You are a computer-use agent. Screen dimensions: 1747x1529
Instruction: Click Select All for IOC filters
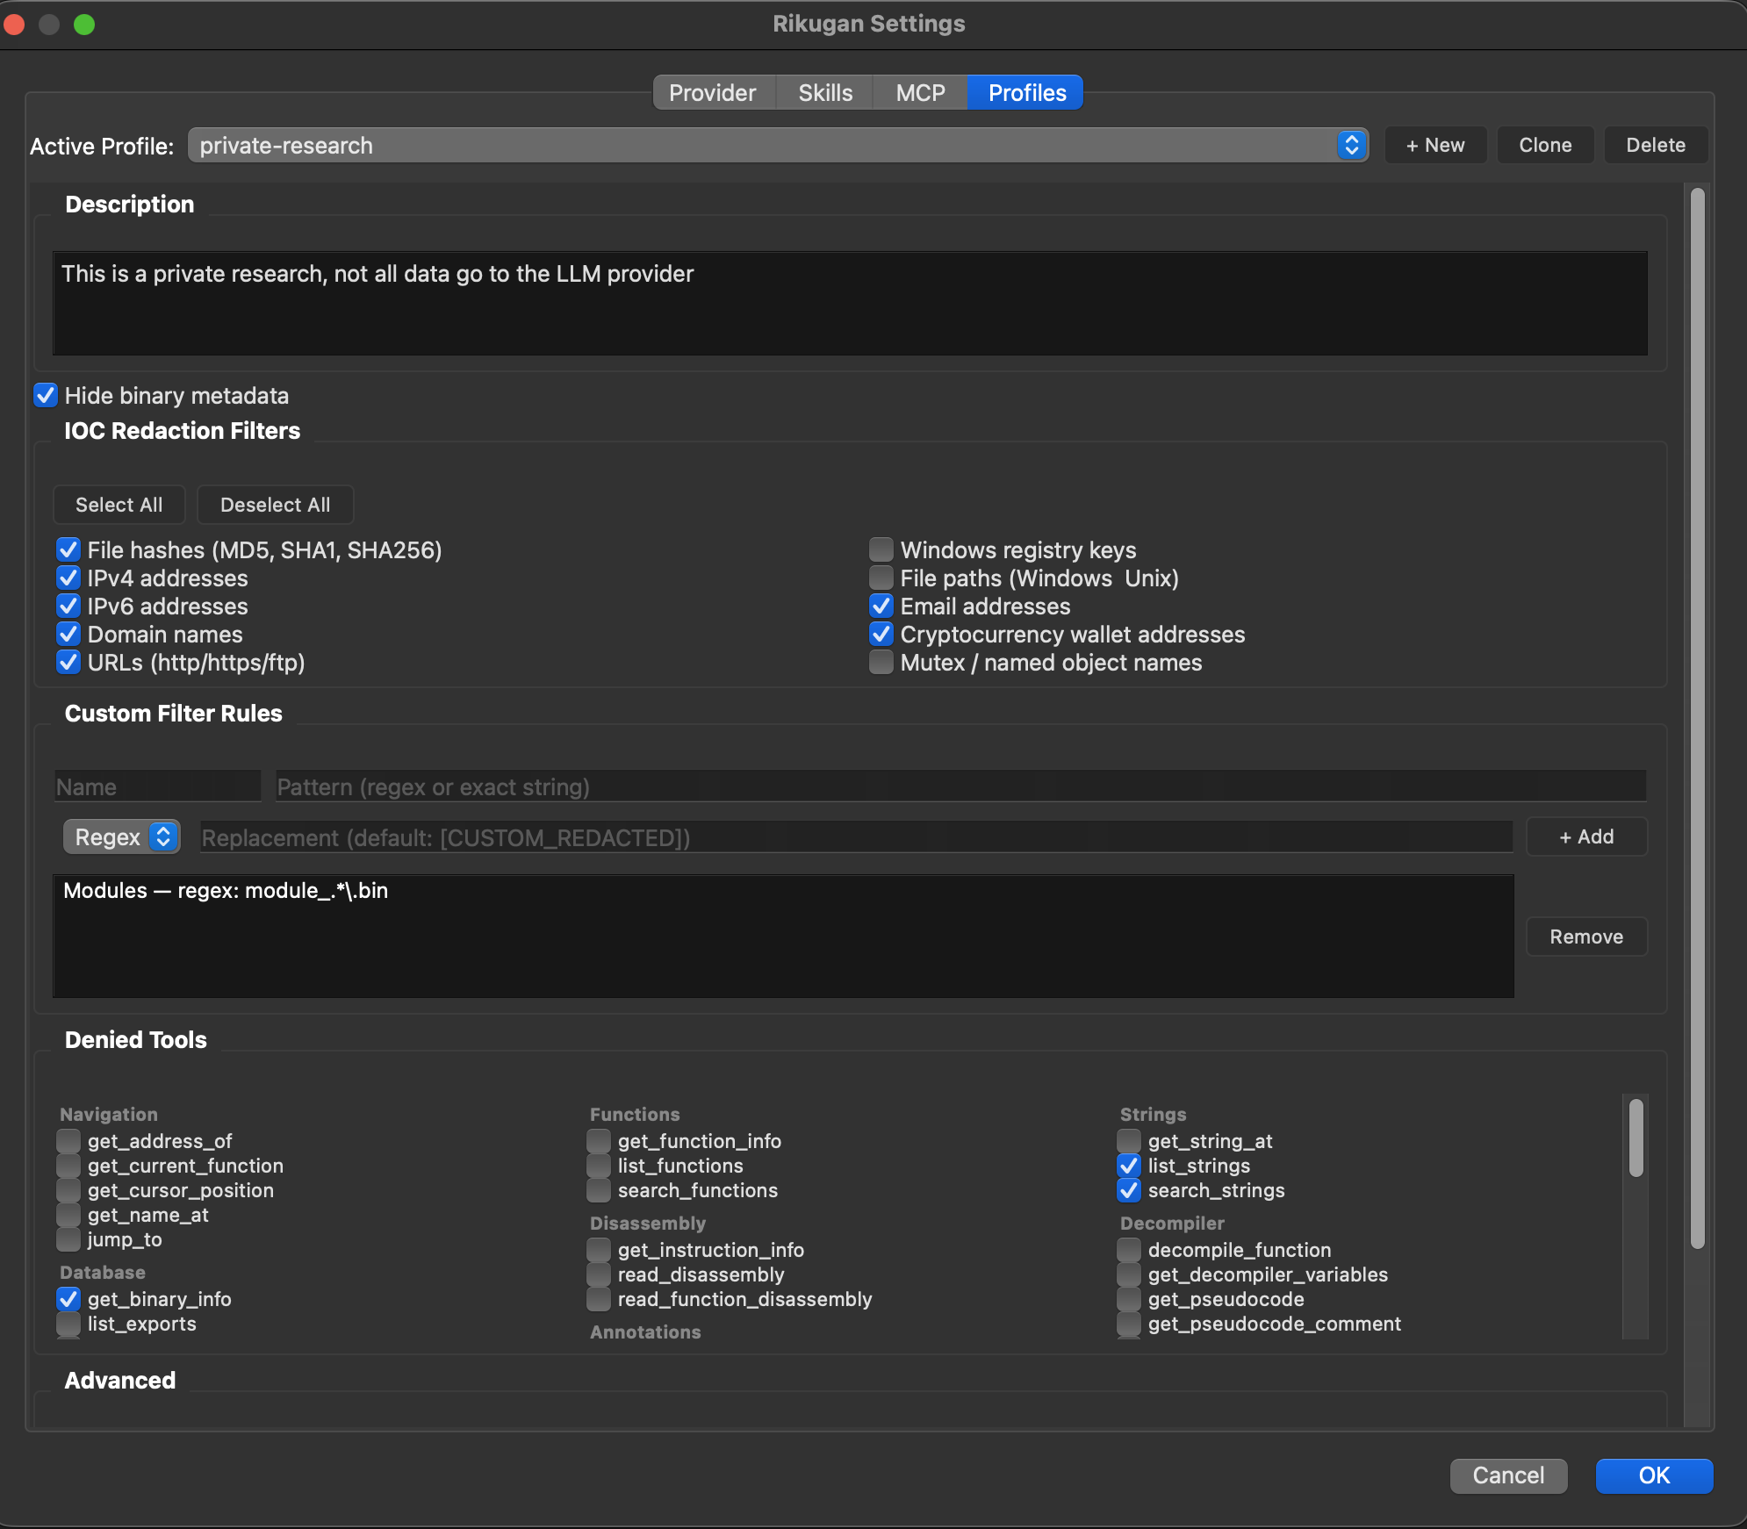[119, 505]
